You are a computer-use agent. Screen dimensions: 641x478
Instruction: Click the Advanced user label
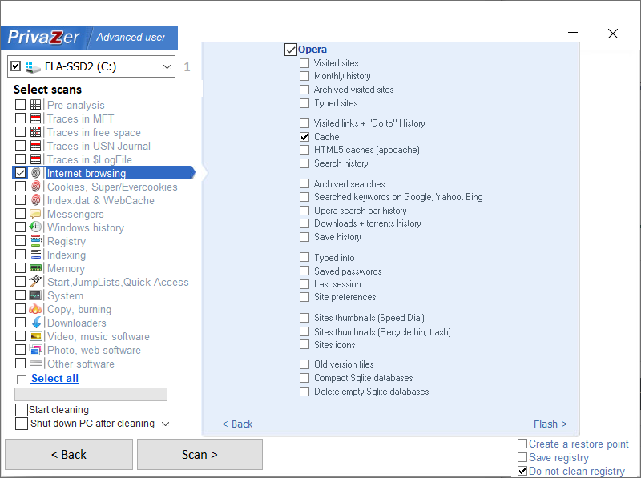[x=131, y=37]
